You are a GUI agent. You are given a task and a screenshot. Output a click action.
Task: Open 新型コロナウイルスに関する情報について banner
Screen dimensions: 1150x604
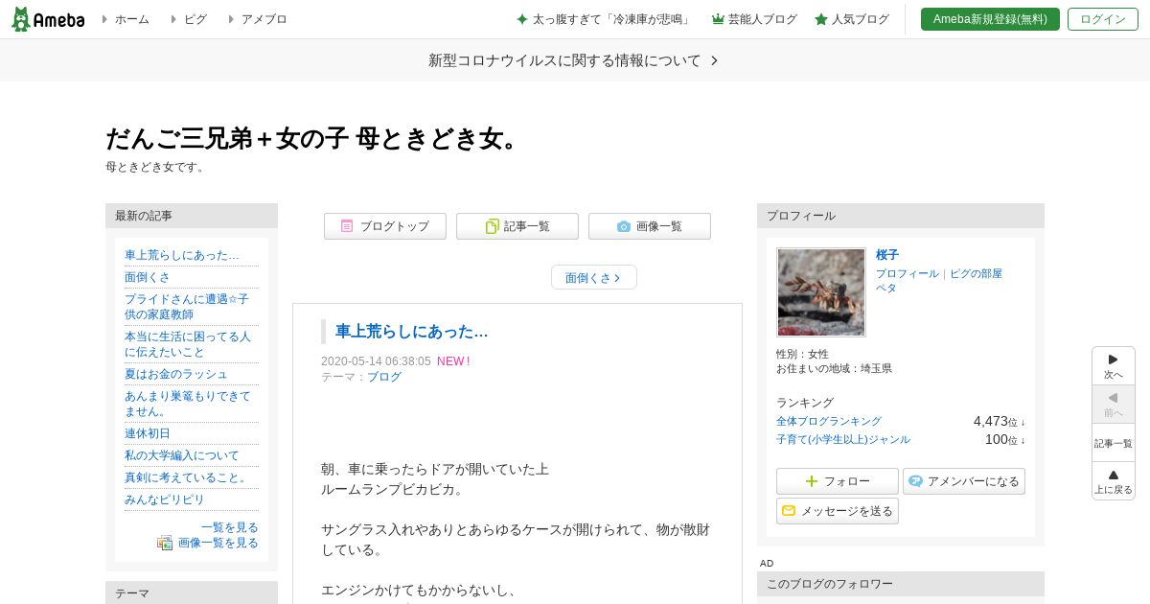tap(574, 60)
